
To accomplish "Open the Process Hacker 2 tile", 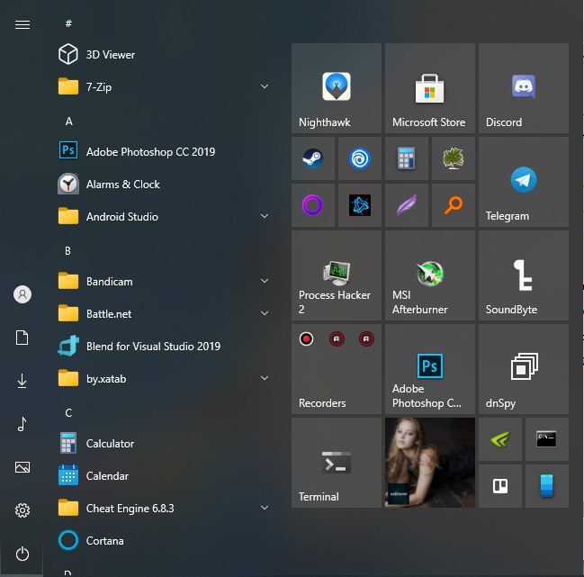I will coord(337,275).
